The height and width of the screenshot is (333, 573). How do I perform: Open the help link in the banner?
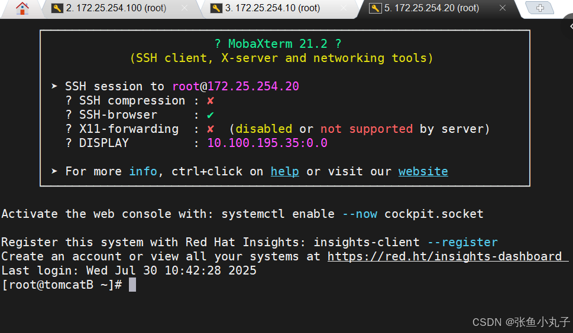point(284,171)
